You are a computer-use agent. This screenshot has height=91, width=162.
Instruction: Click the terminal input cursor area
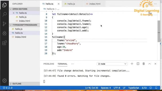tap(44, 81)
